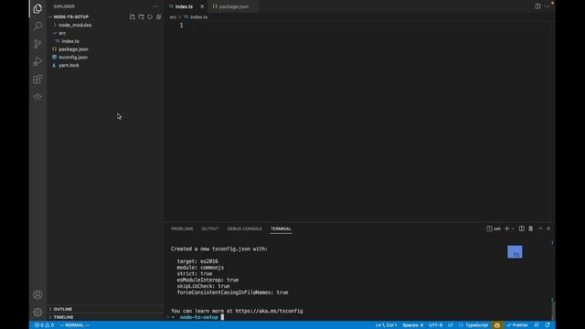The width and height of the screenshot is (585, 329).
Task: Create a new file in NODE-TS-SETUP
Action: [x=132, y=16]
